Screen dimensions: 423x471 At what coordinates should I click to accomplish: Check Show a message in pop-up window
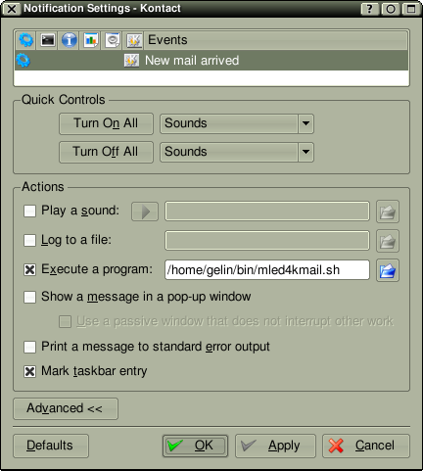tap(29, 297)
